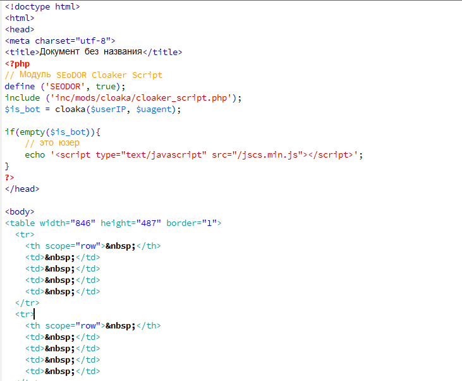Click the orange это юзер comment
This screenshot has height=381, width=462.
(52, 144)
